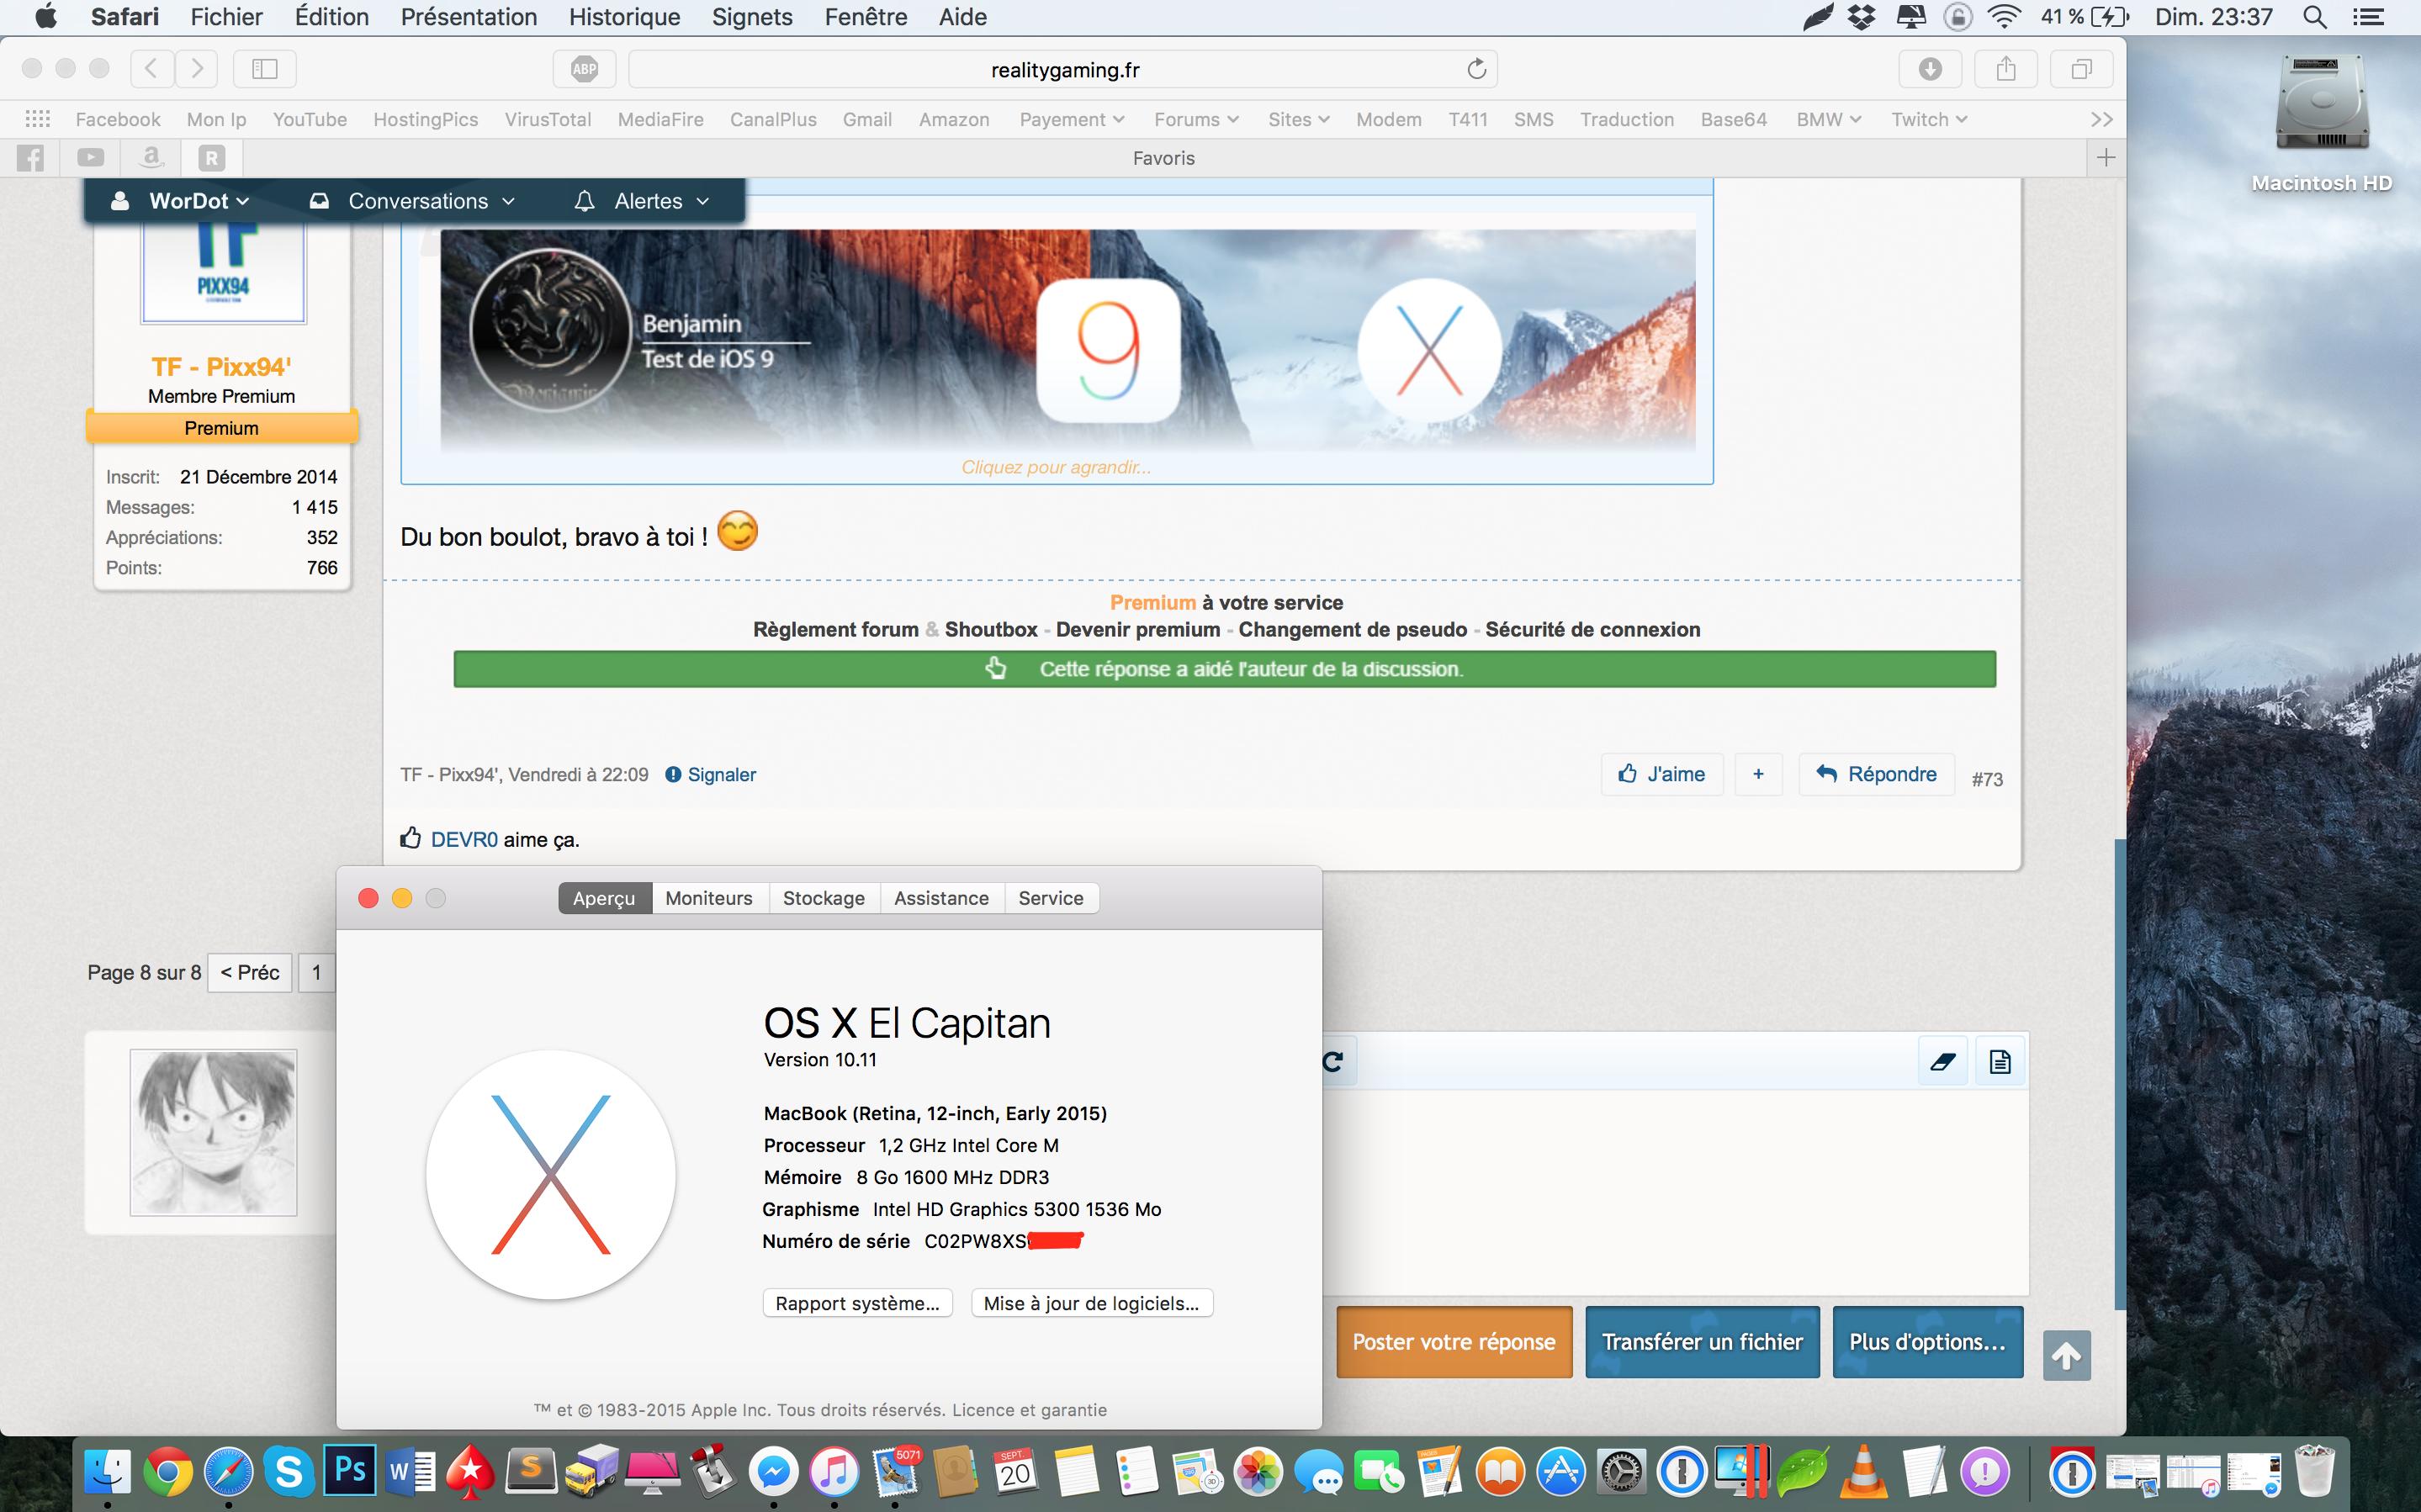Open the WorDot account dropdown
This screenshot has width=2421, height=1512.
[x=180, y=201]
